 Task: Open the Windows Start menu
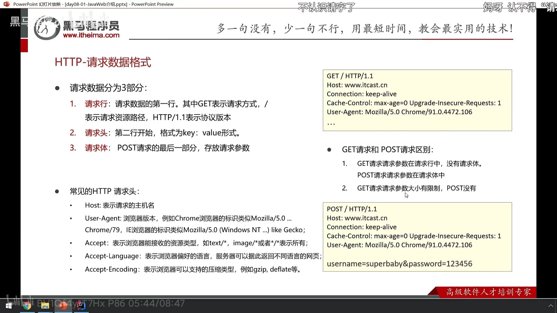(x=9, y=306)
